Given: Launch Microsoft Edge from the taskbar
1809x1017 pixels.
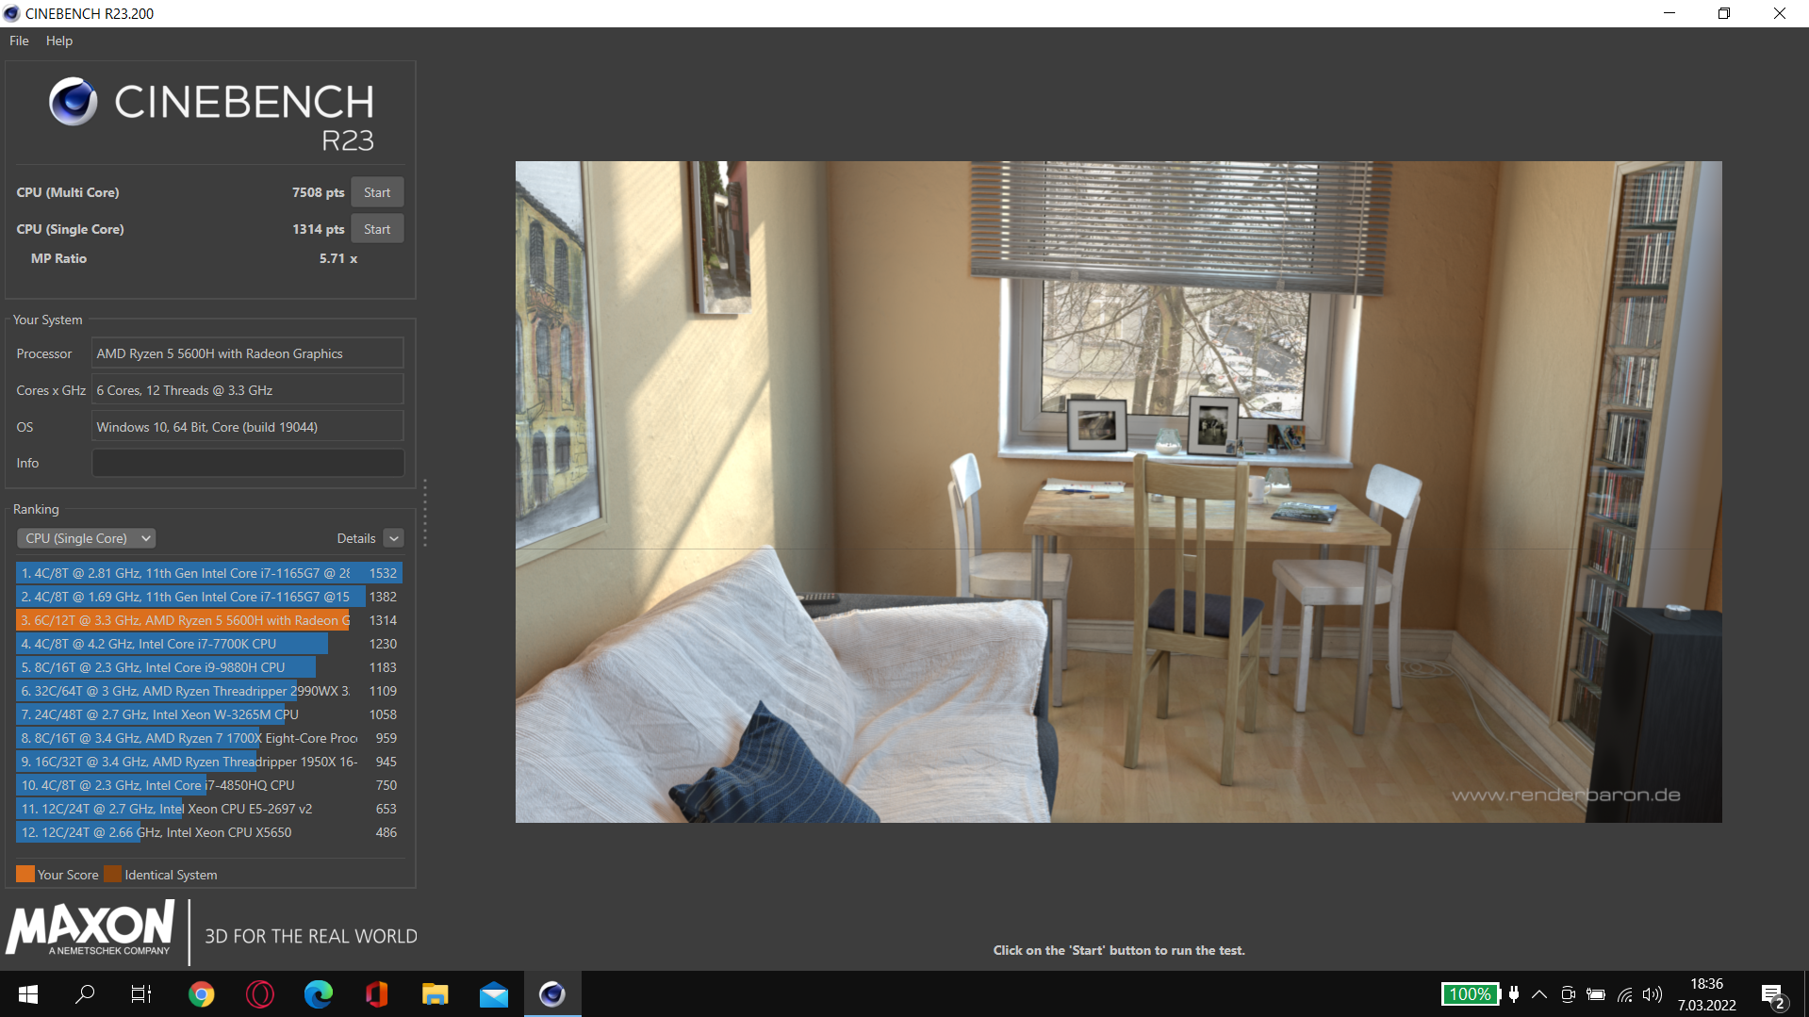Looking at the screenshot, I should [319, 993].
